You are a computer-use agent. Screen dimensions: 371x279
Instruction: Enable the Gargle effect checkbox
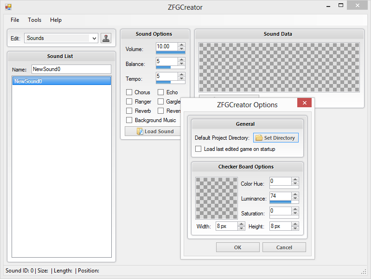click(x=161, y=101)
